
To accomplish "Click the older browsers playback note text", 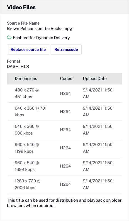I will click(64, 203).
